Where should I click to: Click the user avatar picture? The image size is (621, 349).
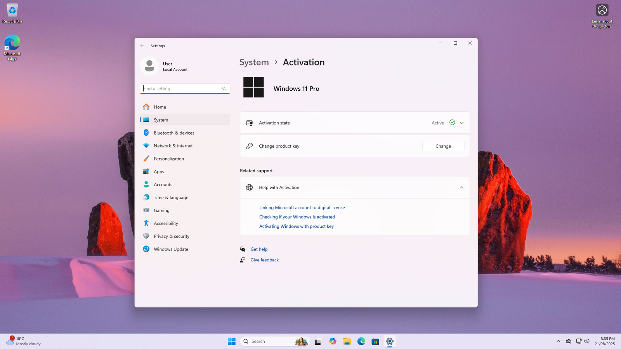pyautogui.click(x=149, y=66)
